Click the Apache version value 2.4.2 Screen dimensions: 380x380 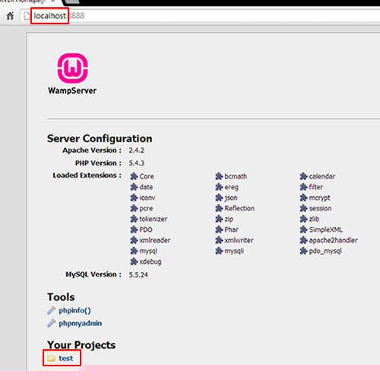(137, 150)
